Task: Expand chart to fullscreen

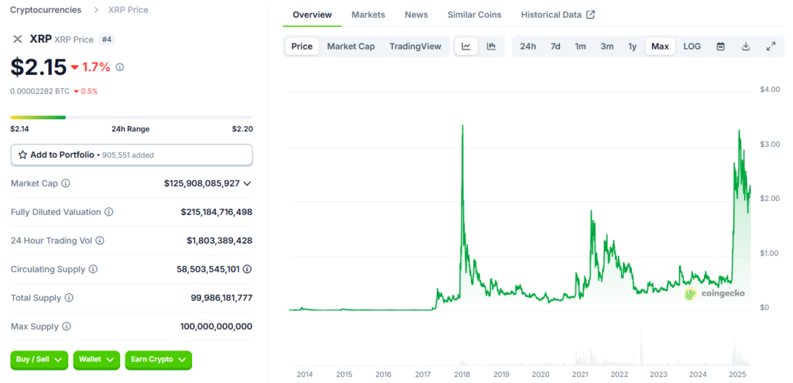Action: tap(771, 46)
